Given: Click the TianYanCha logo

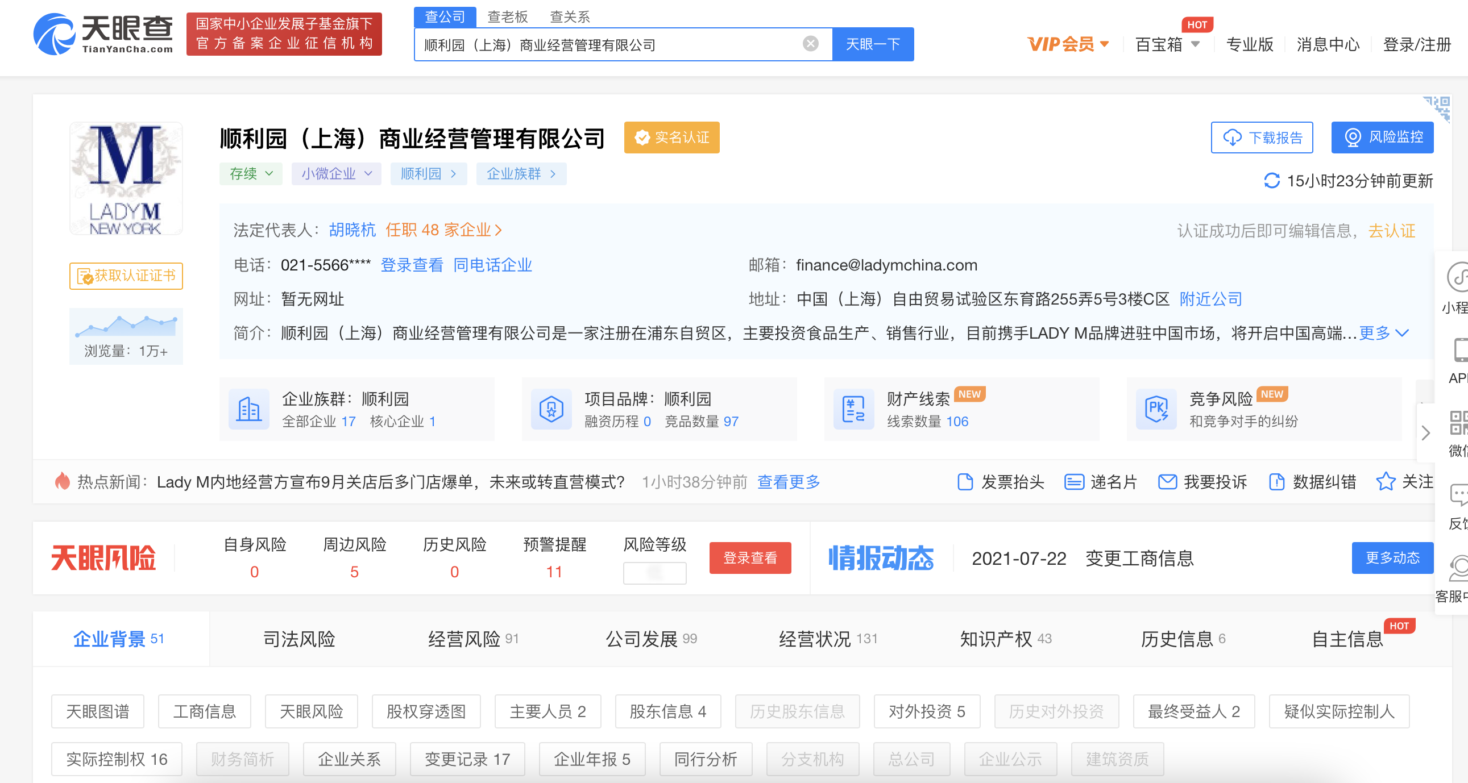Looking at the screenshot, I should coord(103,34).
